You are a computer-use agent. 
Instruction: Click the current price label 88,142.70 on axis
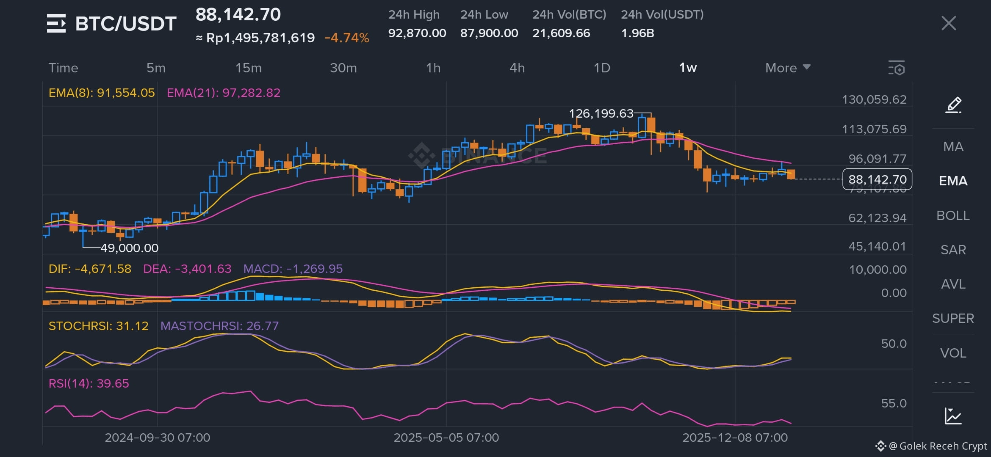(878, 179)
